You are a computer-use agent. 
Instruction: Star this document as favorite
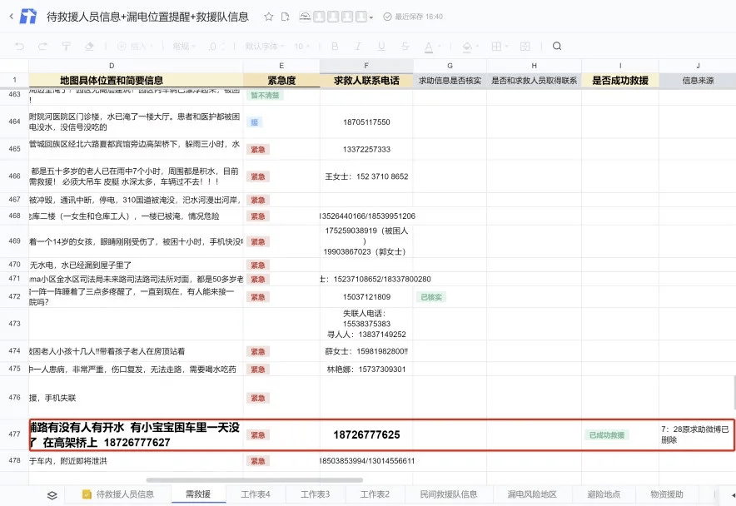click(268, 17)
